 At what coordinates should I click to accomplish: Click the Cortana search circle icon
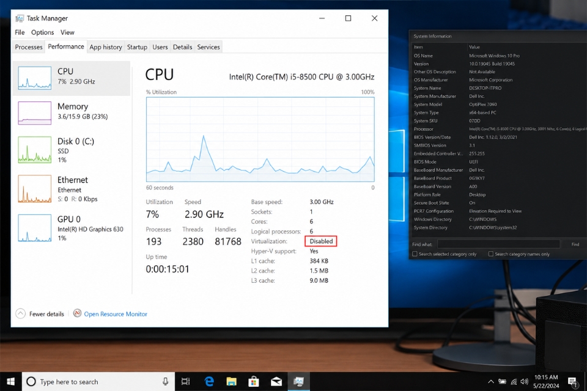[31, 381]
